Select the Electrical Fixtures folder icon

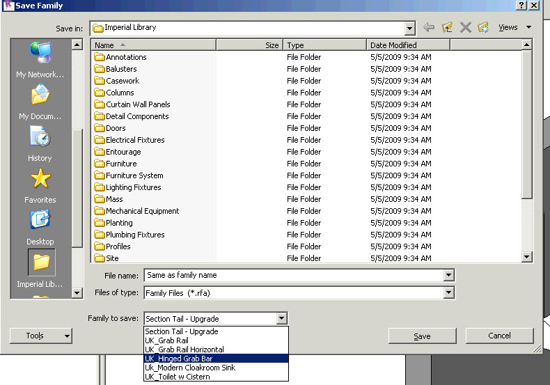[100, 140]
